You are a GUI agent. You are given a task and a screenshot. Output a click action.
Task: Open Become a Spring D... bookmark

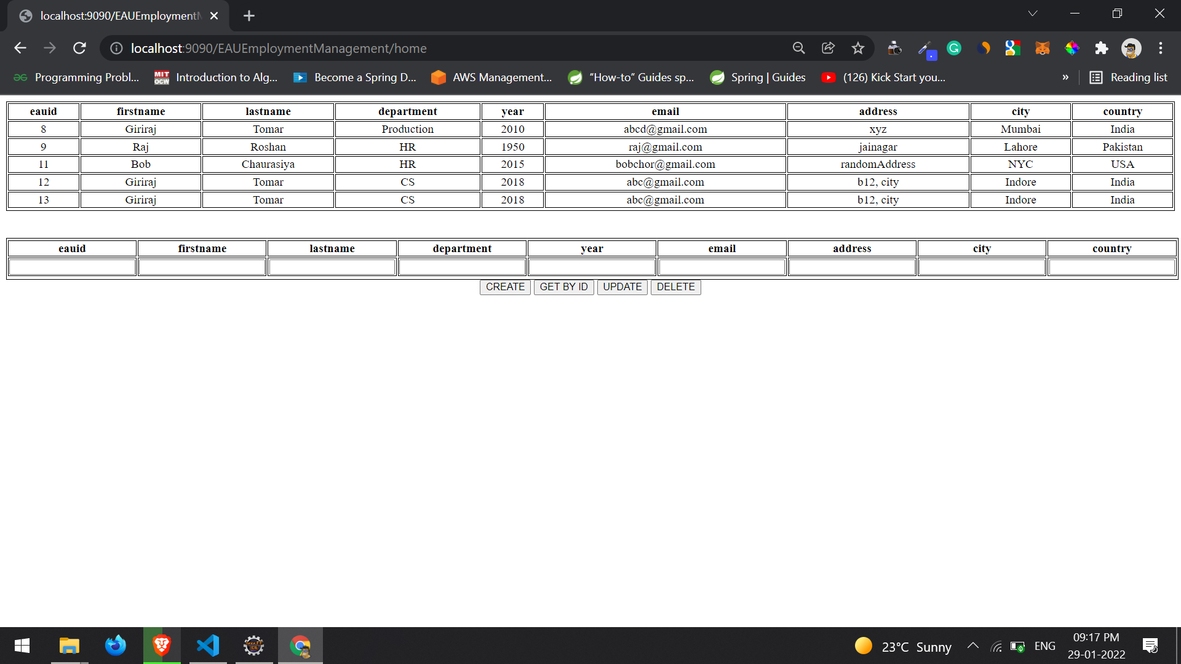click(355, 77)
